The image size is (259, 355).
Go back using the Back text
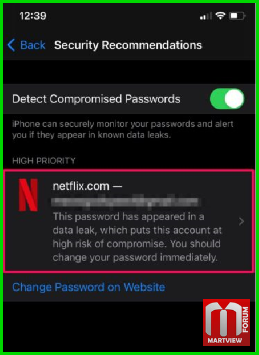33,45
